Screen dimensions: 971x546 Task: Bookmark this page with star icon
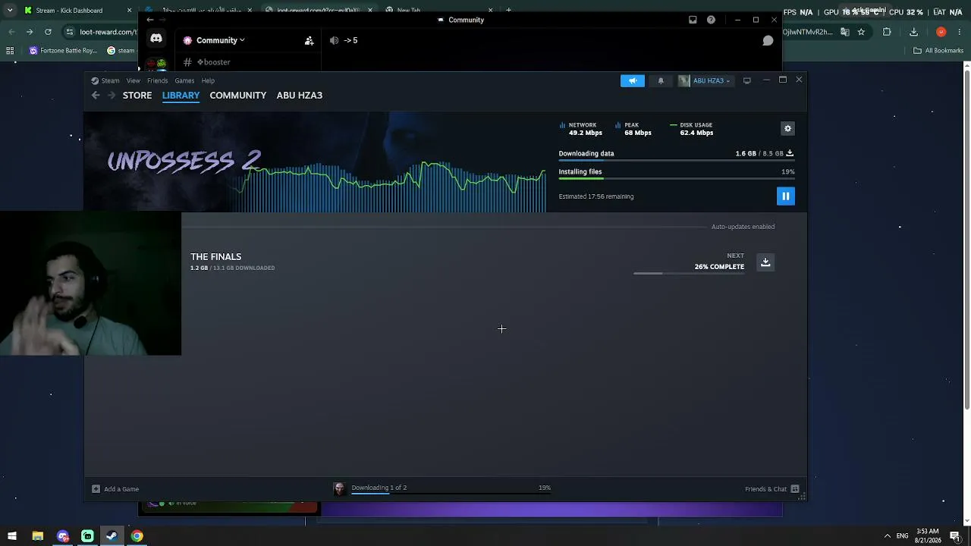pos(861,32)
